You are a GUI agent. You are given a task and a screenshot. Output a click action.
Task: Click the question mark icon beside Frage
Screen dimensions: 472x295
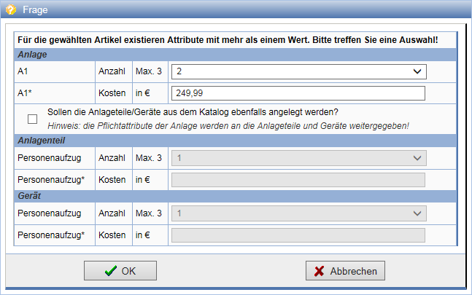coord(11,9)
